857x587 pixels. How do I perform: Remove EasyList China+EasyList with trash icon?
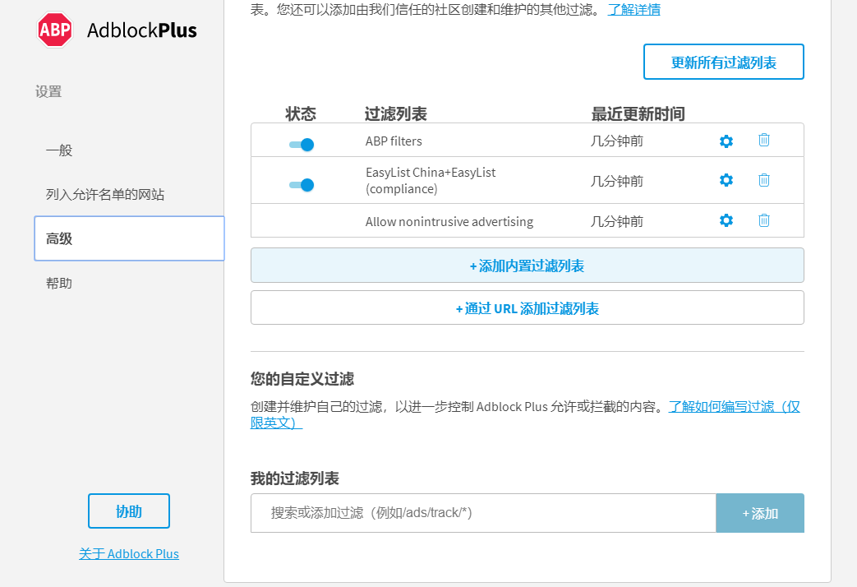click(763, 180)
